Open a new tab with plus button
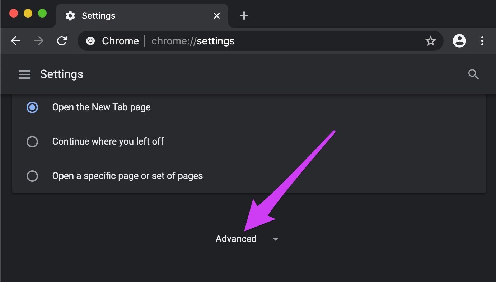 tap(244, 16)
